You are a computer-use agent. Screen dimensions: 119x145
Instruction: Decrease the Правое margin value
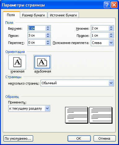pos(111,37)
